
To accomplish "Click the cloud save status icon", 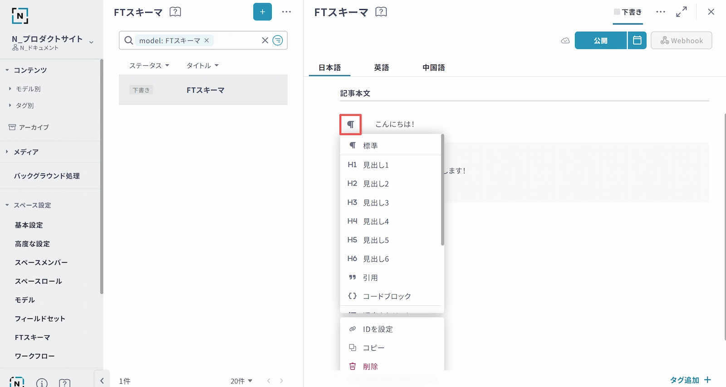I will pos(565,41).
